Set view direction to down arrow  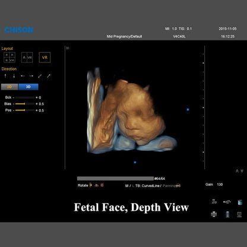[x=14, y=76]
